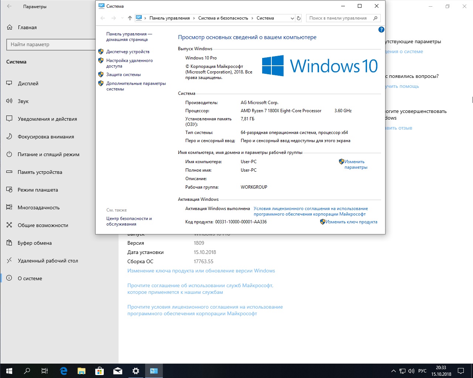Click volume speaker icon in tray
This screenshot has width=473, height=378.
click(411, 371)
